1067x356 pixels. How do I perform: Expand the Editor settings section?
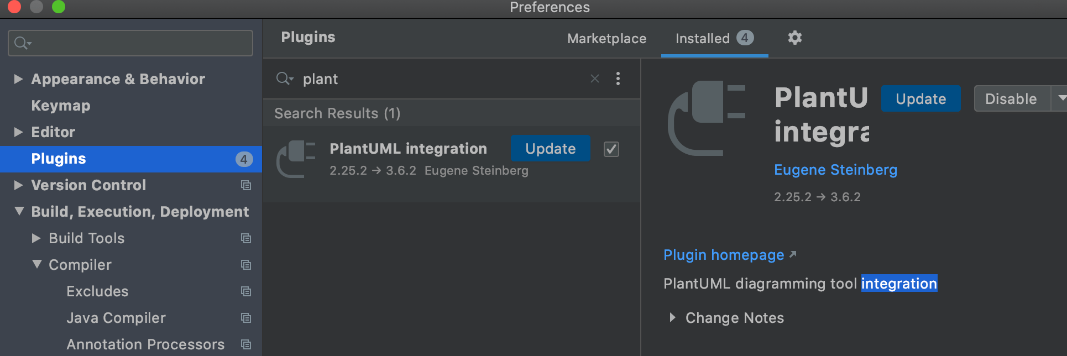click(18, 132)
